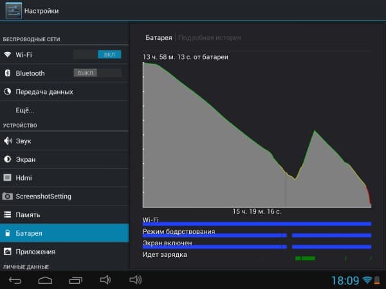
Task: Tap the camera icon for ScreenshotSetting
Action: [7, 197]
